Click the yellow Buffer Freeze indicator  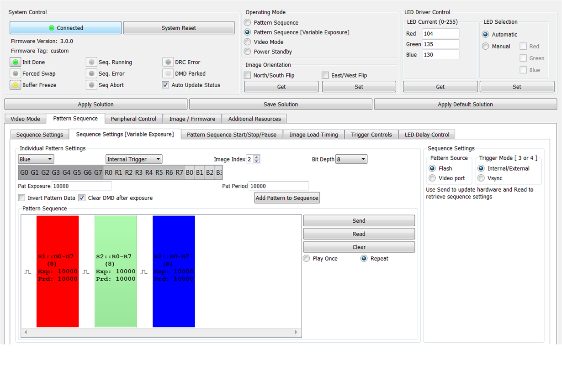click(16, 85)
